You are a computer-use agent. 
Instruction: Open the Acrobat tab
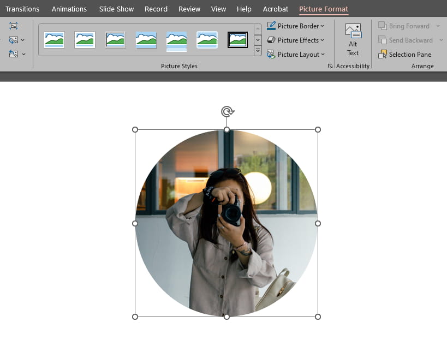[276, 9]
